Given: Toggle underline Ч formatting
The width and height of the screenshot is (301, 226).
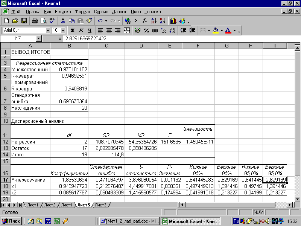Looking at the screenshot, I should (x=90, y=31).
